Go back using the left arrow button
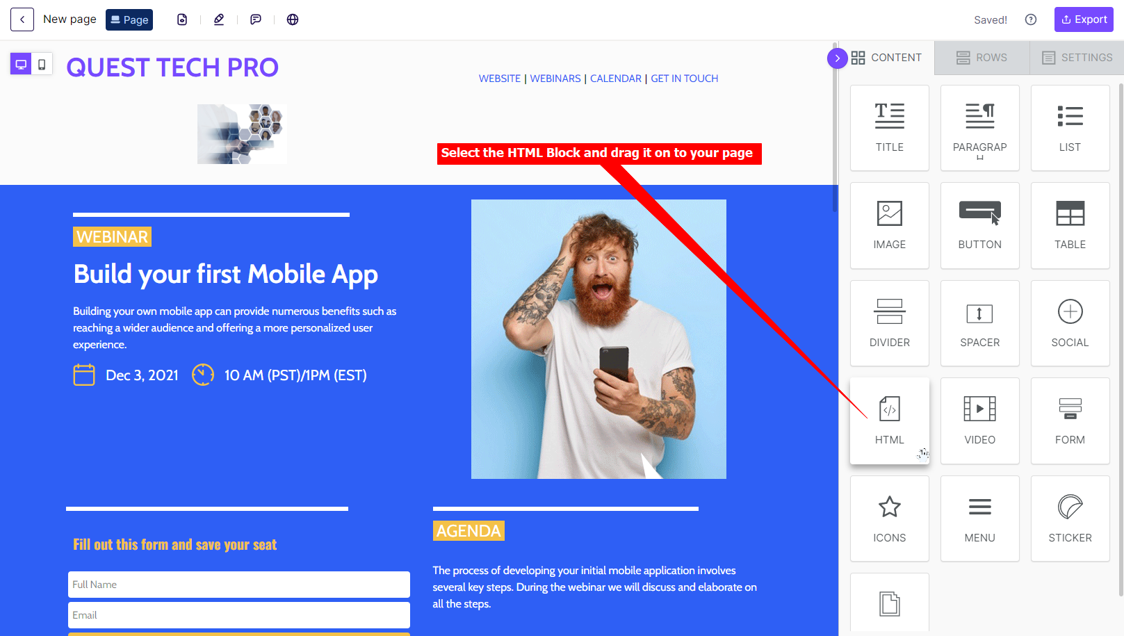The height and width of the screenshot is (636, 1124). pyautogui.click(x=22, y=19)
